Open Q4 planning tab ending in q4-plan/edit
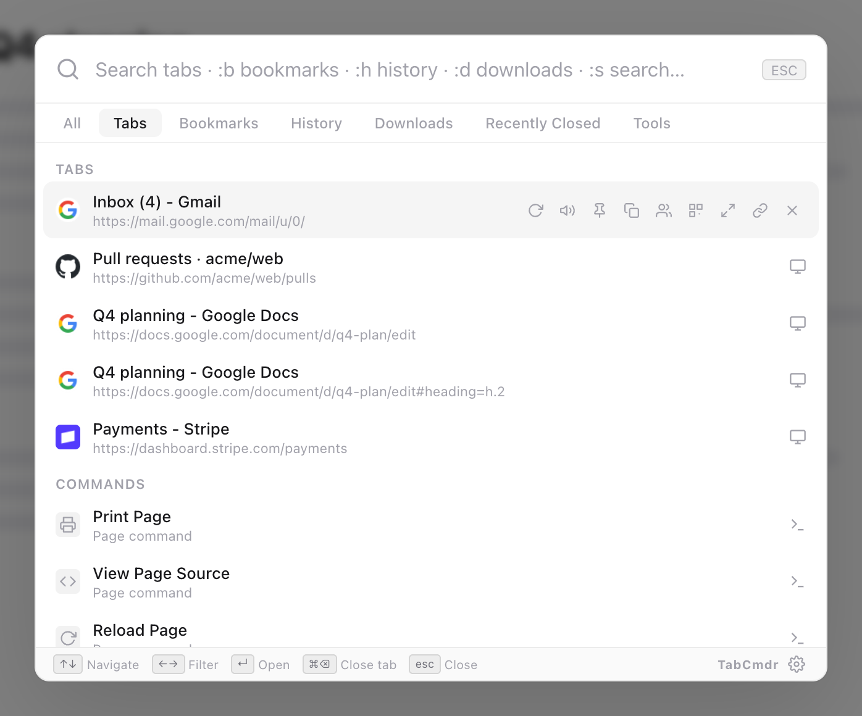 tap(431, 323)
